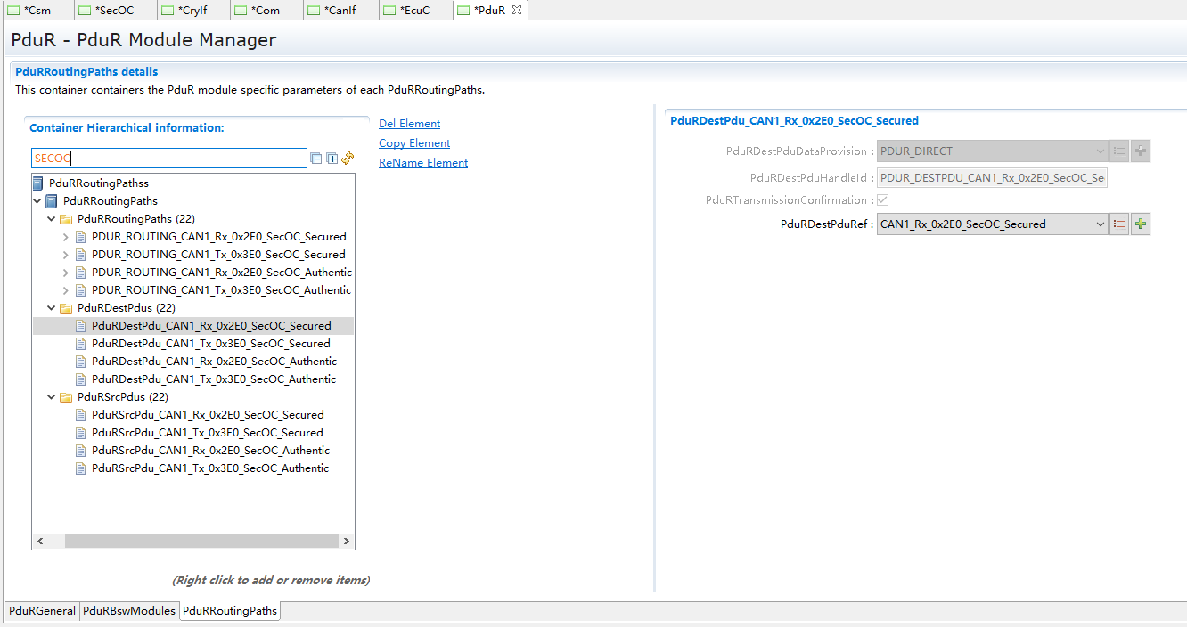Click the ReName Element link

tap(423, 163)
